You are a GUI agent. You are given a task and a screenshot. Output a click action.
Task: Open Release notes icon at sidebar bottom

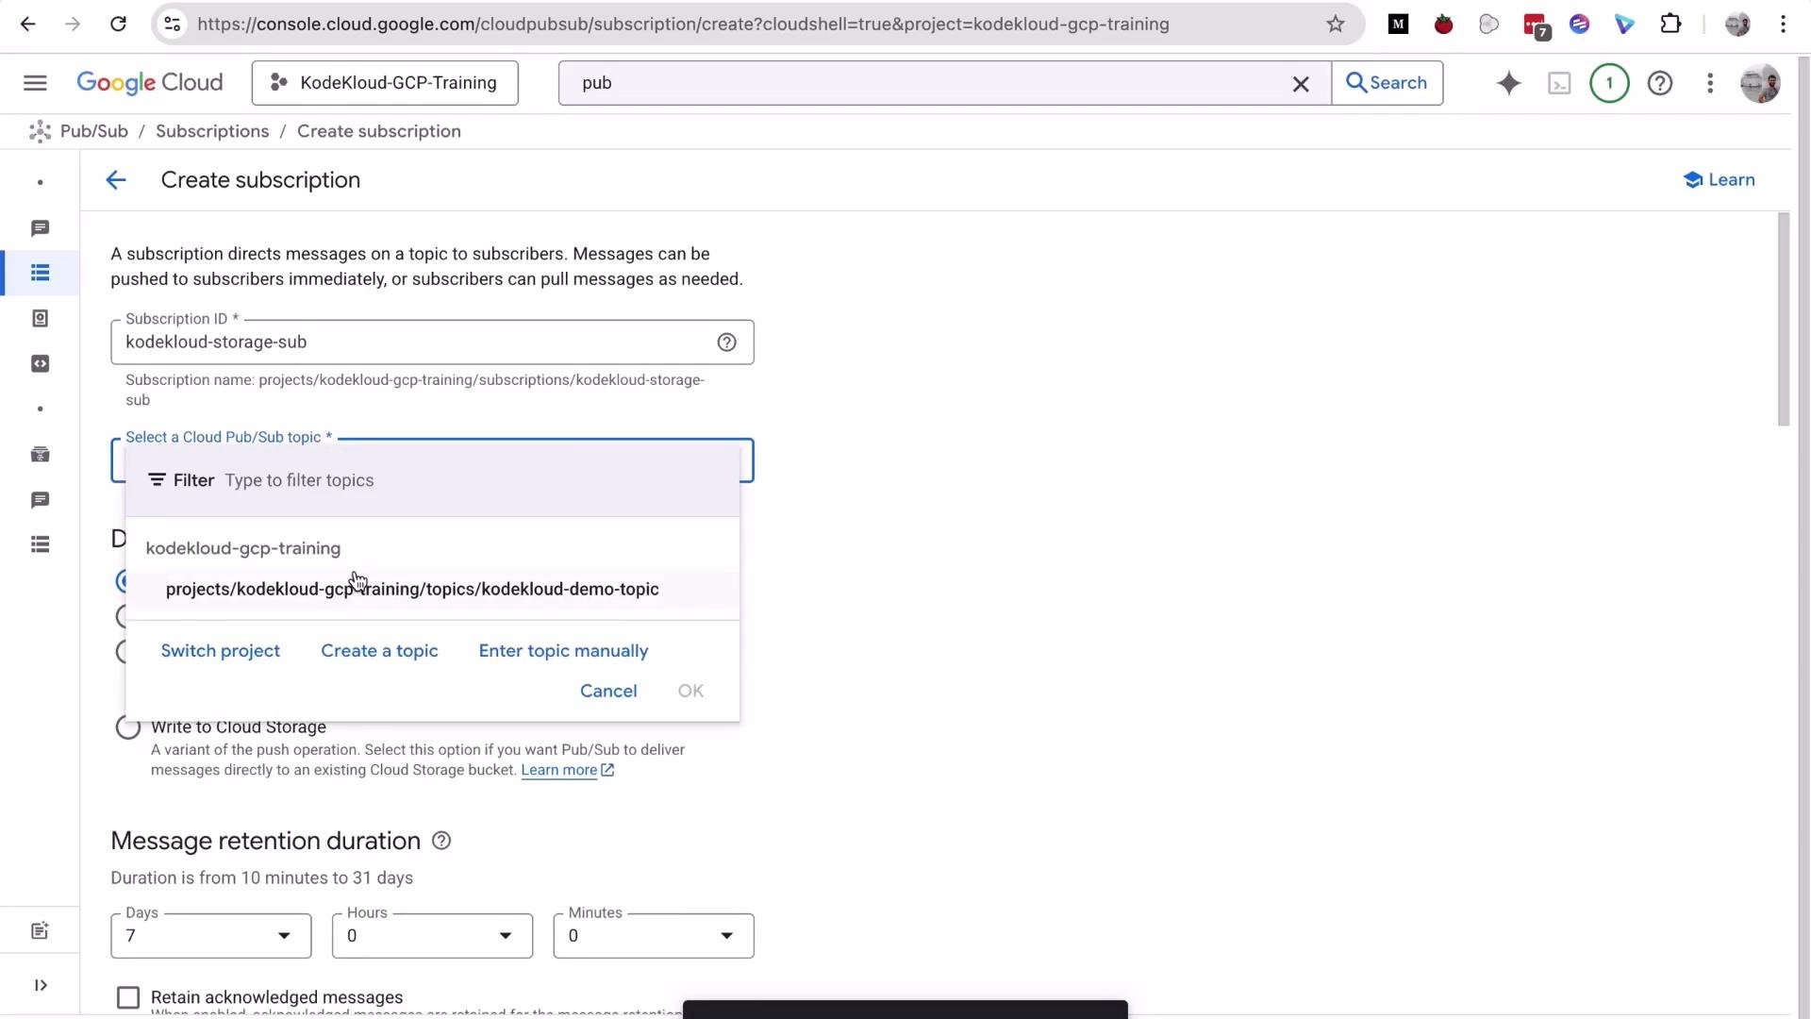40,931
